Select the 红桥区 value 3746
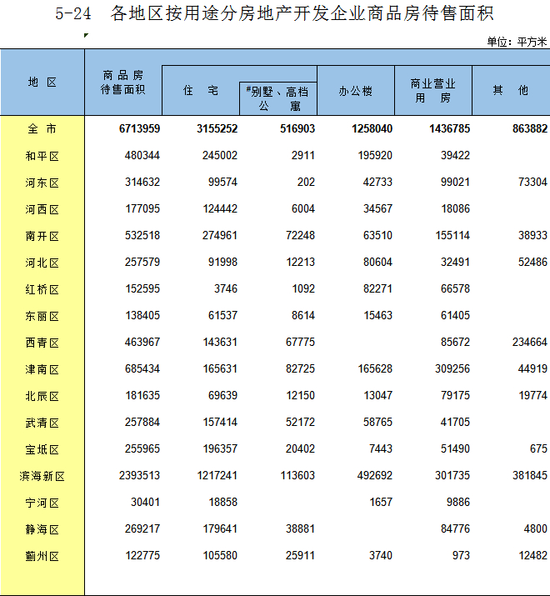Image resolution: width=550 pixels, height=596 pixels. point(226,288)
